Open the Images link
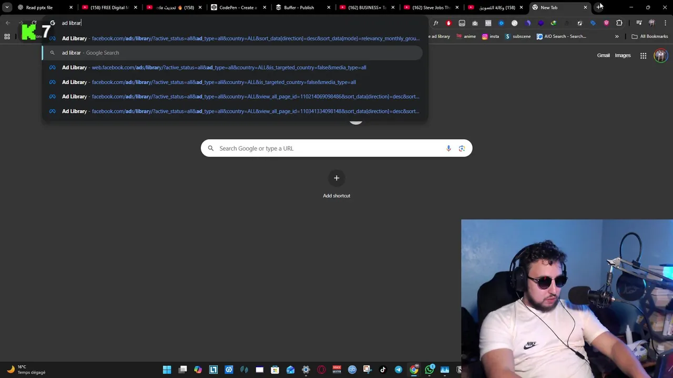The width and height of the screenshot is (673, 378). click(623, 56)
